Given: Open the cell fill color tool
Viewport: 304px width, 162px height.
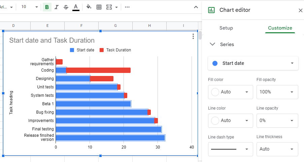Looking at the screenshot, I should pyautogui.click(x=89, y=7).
